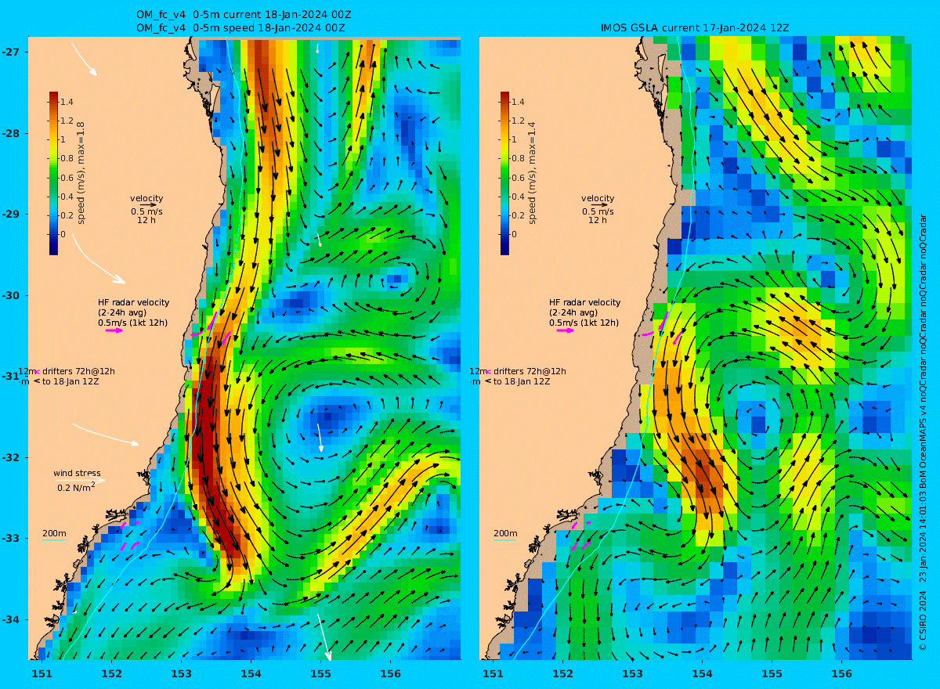Click 'HF radar velocity' text in IMOS GSLA panel
The width and height of the screenshot is (940, 689).
[x=584, y=302]
